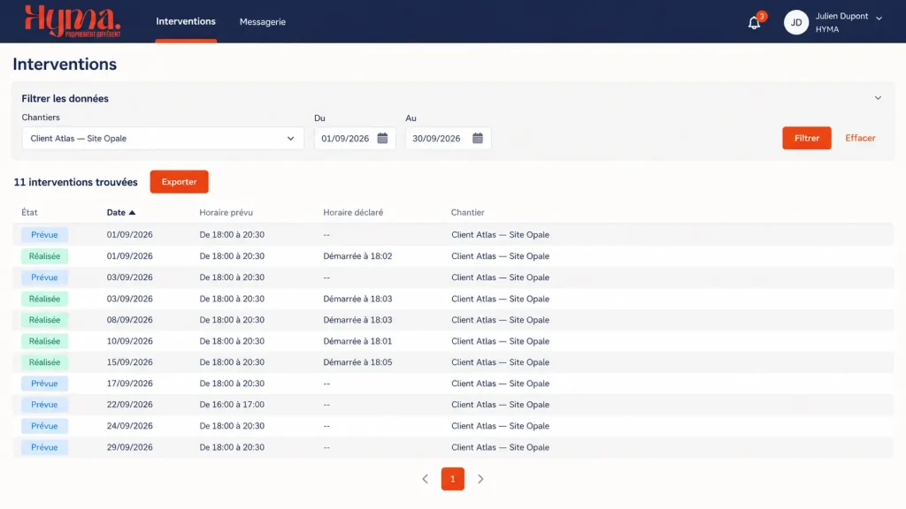The width and height of the screenshot is (906, 509).
Task: Click the Réalisée badge for 08/09/2026
Action: point(44,320)
